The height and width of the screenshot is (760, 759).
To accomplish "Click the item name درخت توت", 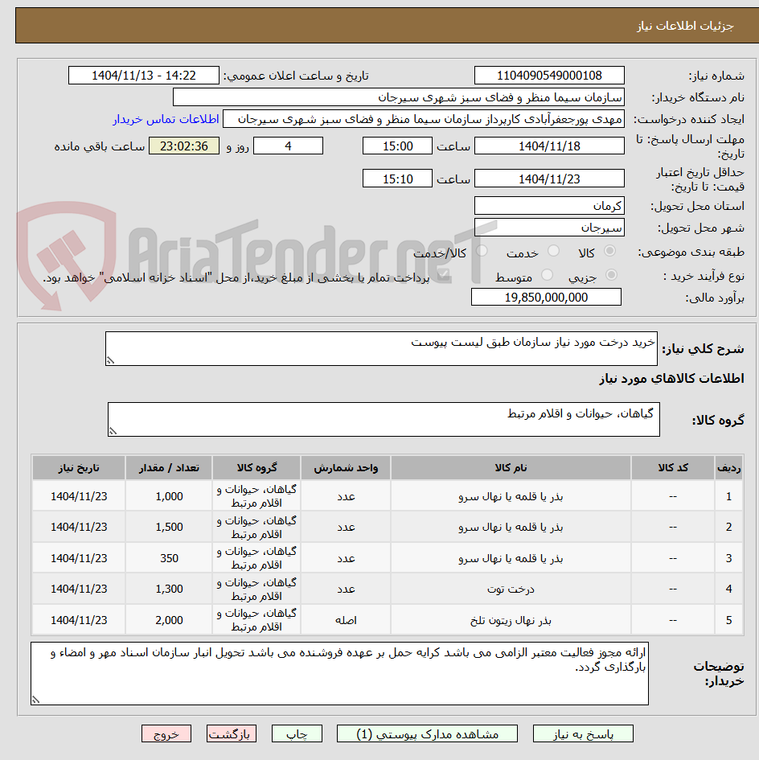I will pos(511,589).
